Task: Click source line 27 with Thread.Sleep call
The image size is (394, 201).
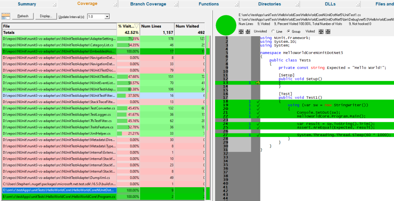Action: coord(305,135)
